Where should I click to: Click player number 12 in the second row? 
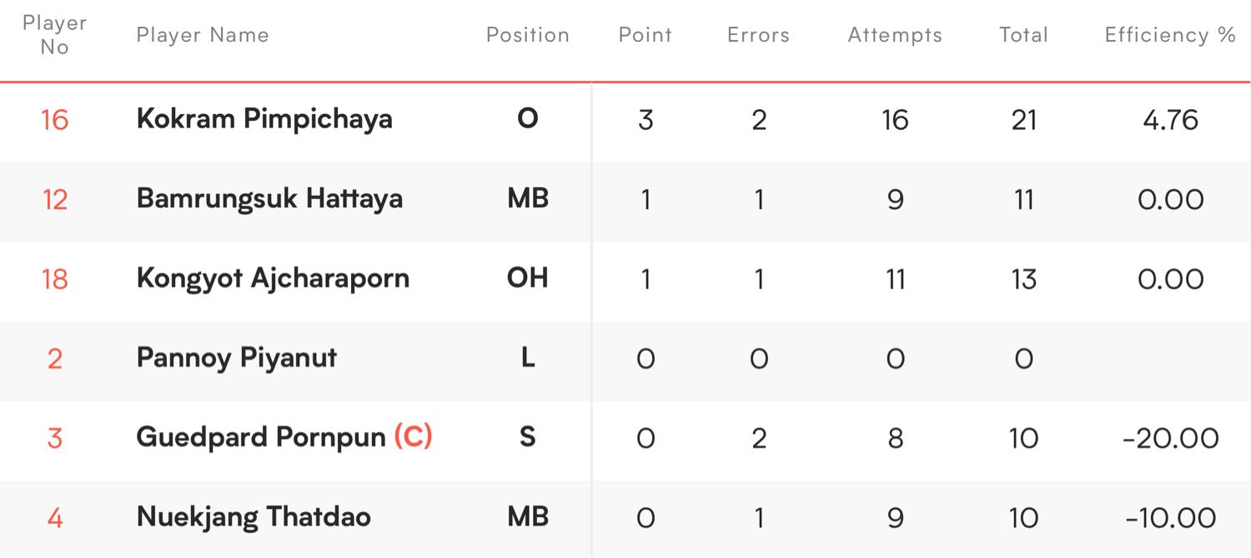point(55,200)
